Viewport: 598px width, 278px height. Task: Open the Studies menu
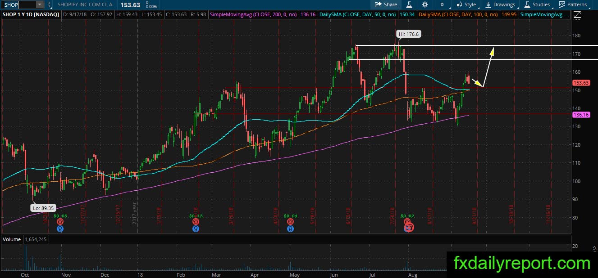pos(537,4)
